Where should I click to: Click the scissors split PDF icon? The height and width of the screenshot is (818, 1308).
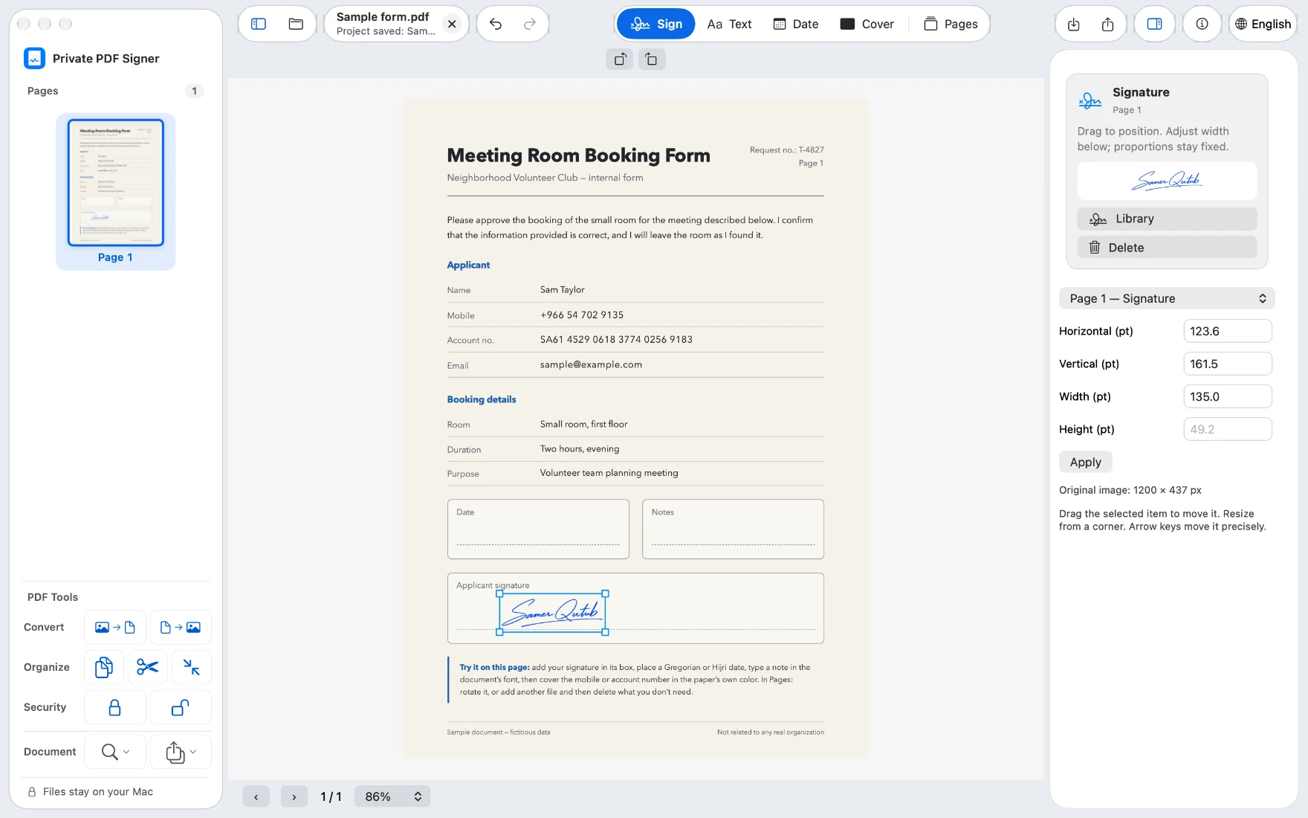click(147, 667)
